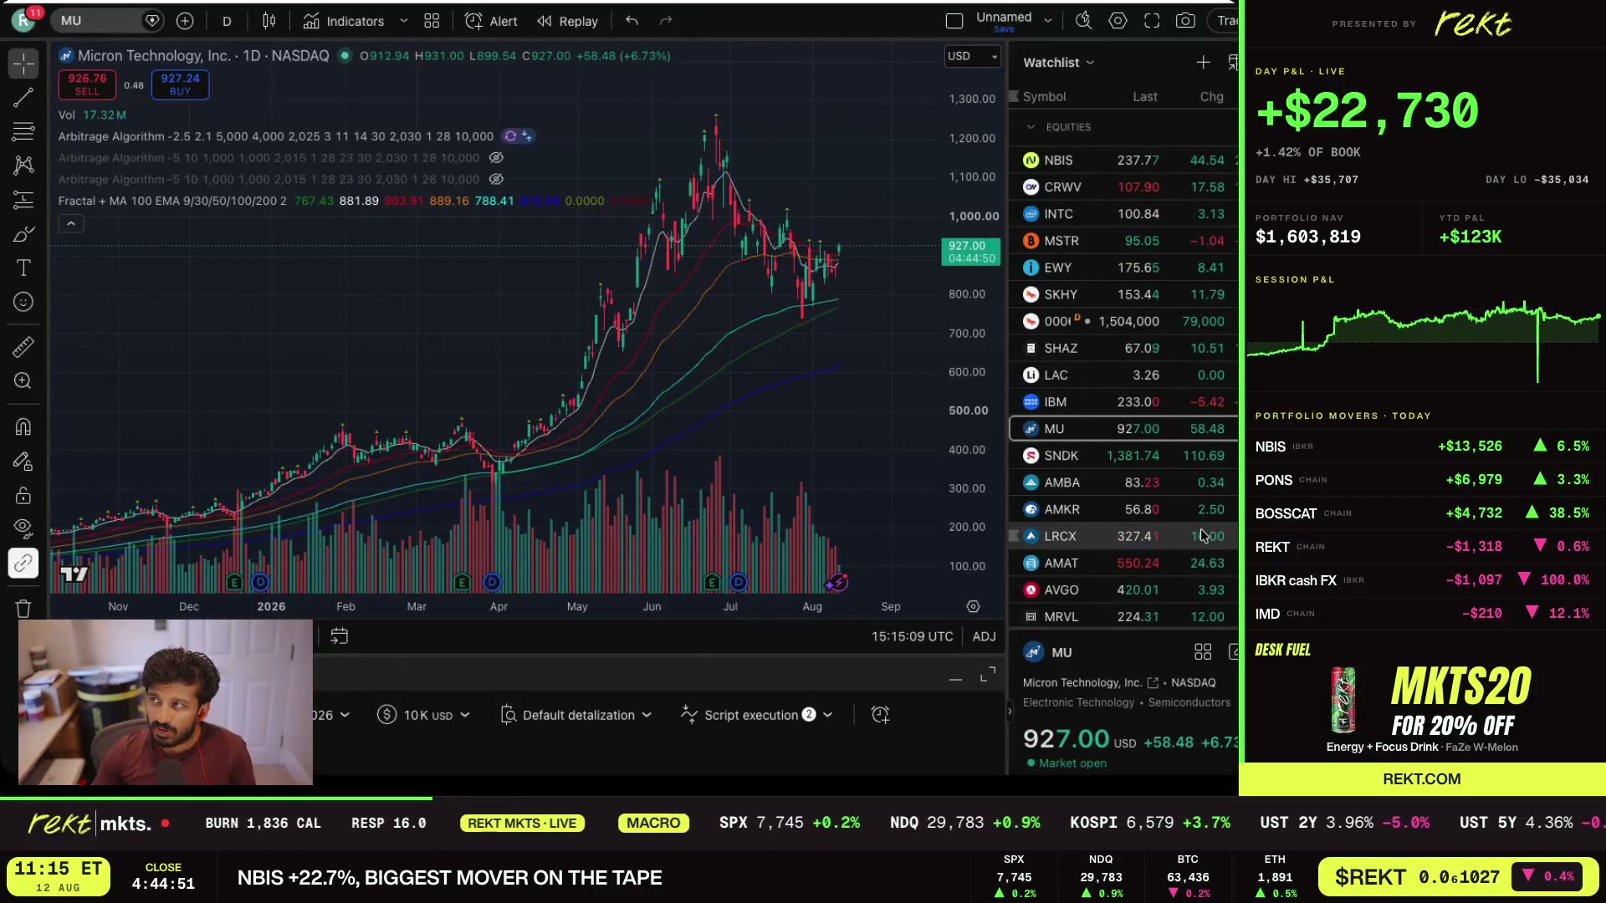This screenshot has height=903, width=1606.
Task: Create an Alert
Action: pyautogui.click(x=491, y=21)
